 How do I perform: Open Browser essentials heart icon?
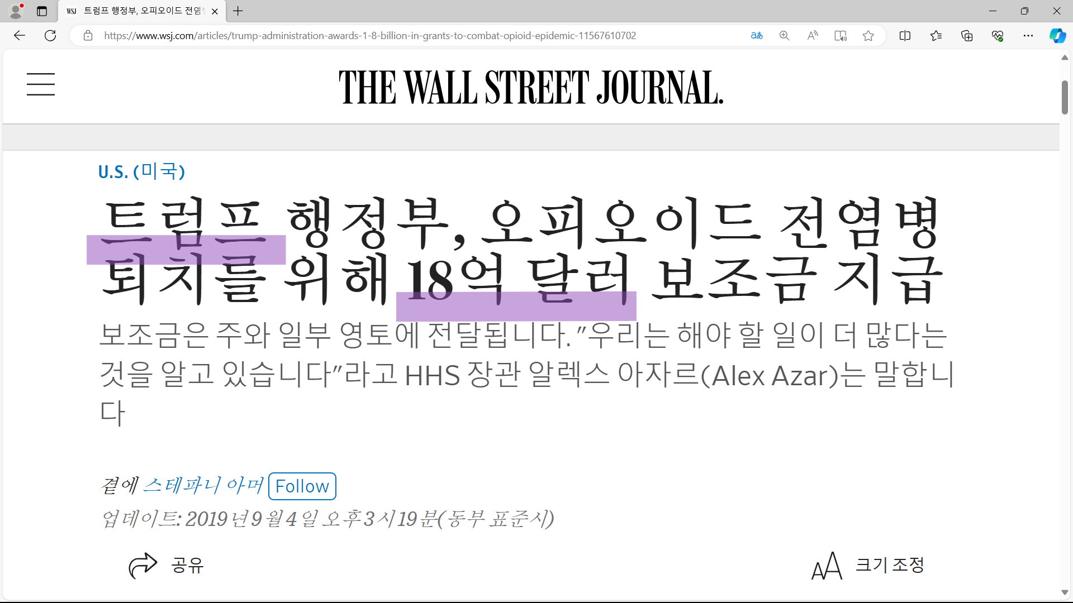pos(998,36)
